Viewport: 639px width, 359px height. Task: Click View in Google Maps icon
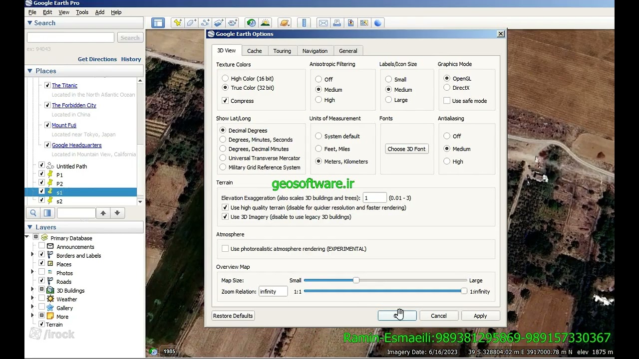364,23
